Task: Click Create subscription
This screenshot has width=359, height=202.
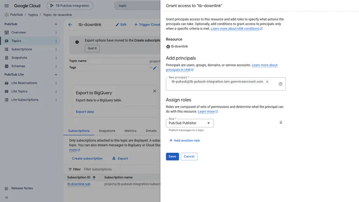Action: (87, 158)
